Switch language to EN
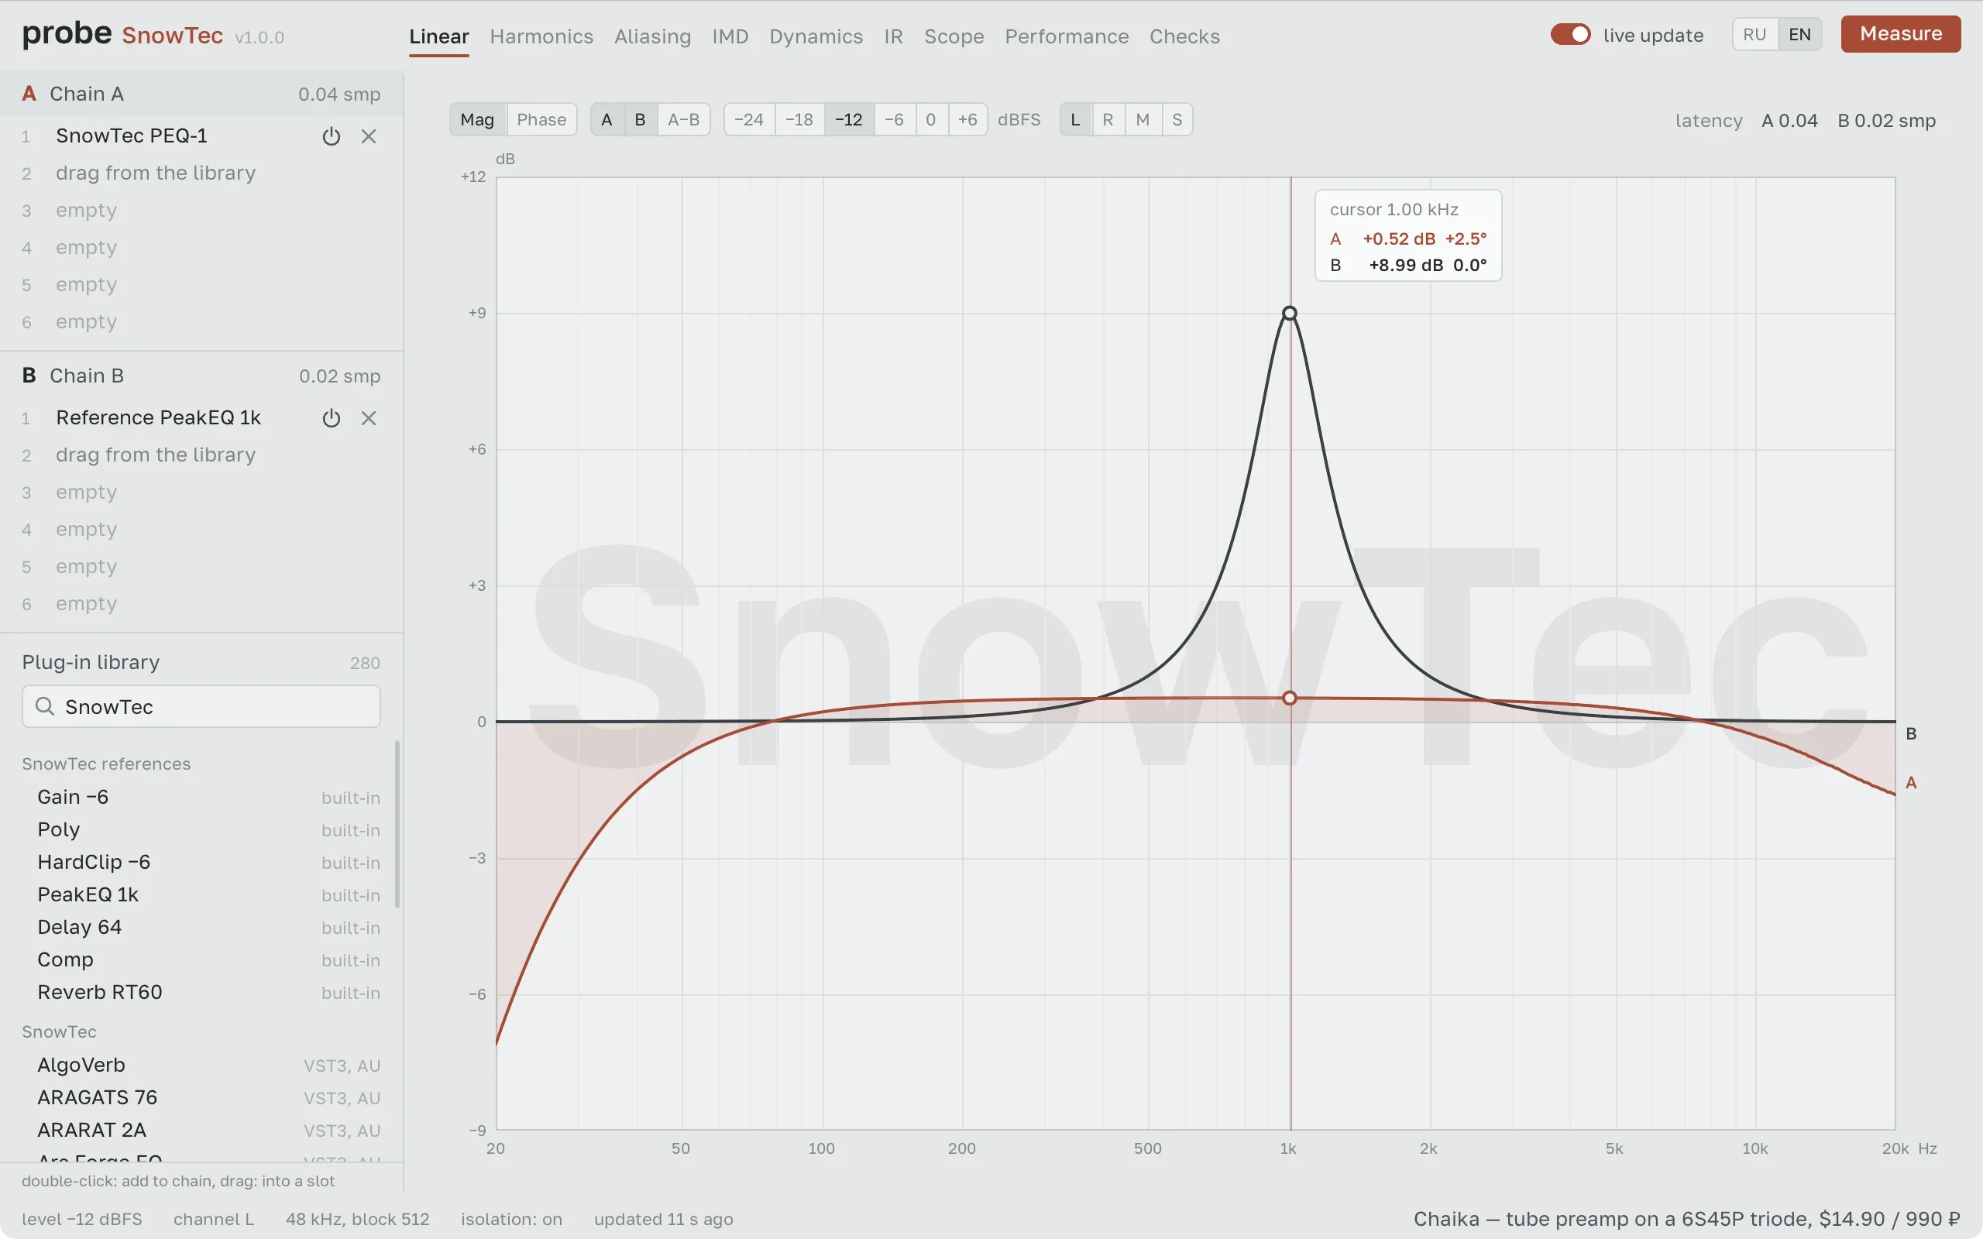The height and width of the screenshot is (1239, 1983). [1799, 34]
